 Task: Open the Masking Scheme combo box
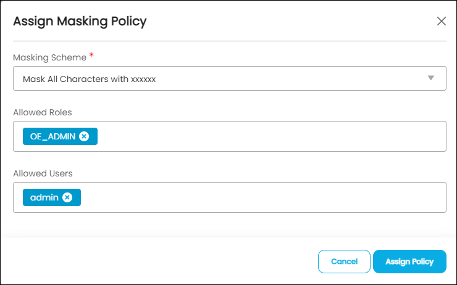pos(230,78)
